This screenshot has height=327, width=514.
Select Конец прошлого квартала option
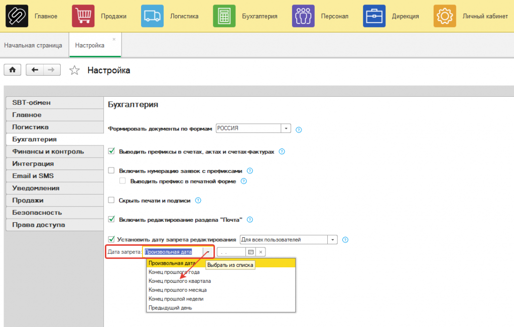pyautogui.click(x=221, y=281)
